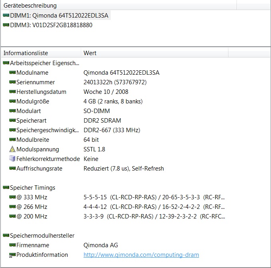Image resolution: width=271 pixels, height=268 pixels.
Task: Select the Speicher Timings group row
Action: click(32, 188)
